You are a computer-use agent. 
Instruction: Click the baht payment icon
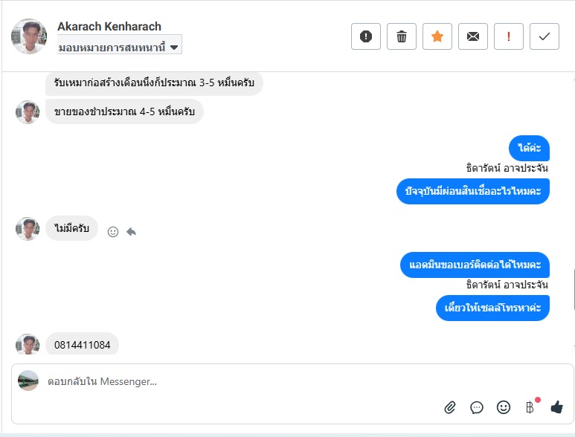[530, 407]
